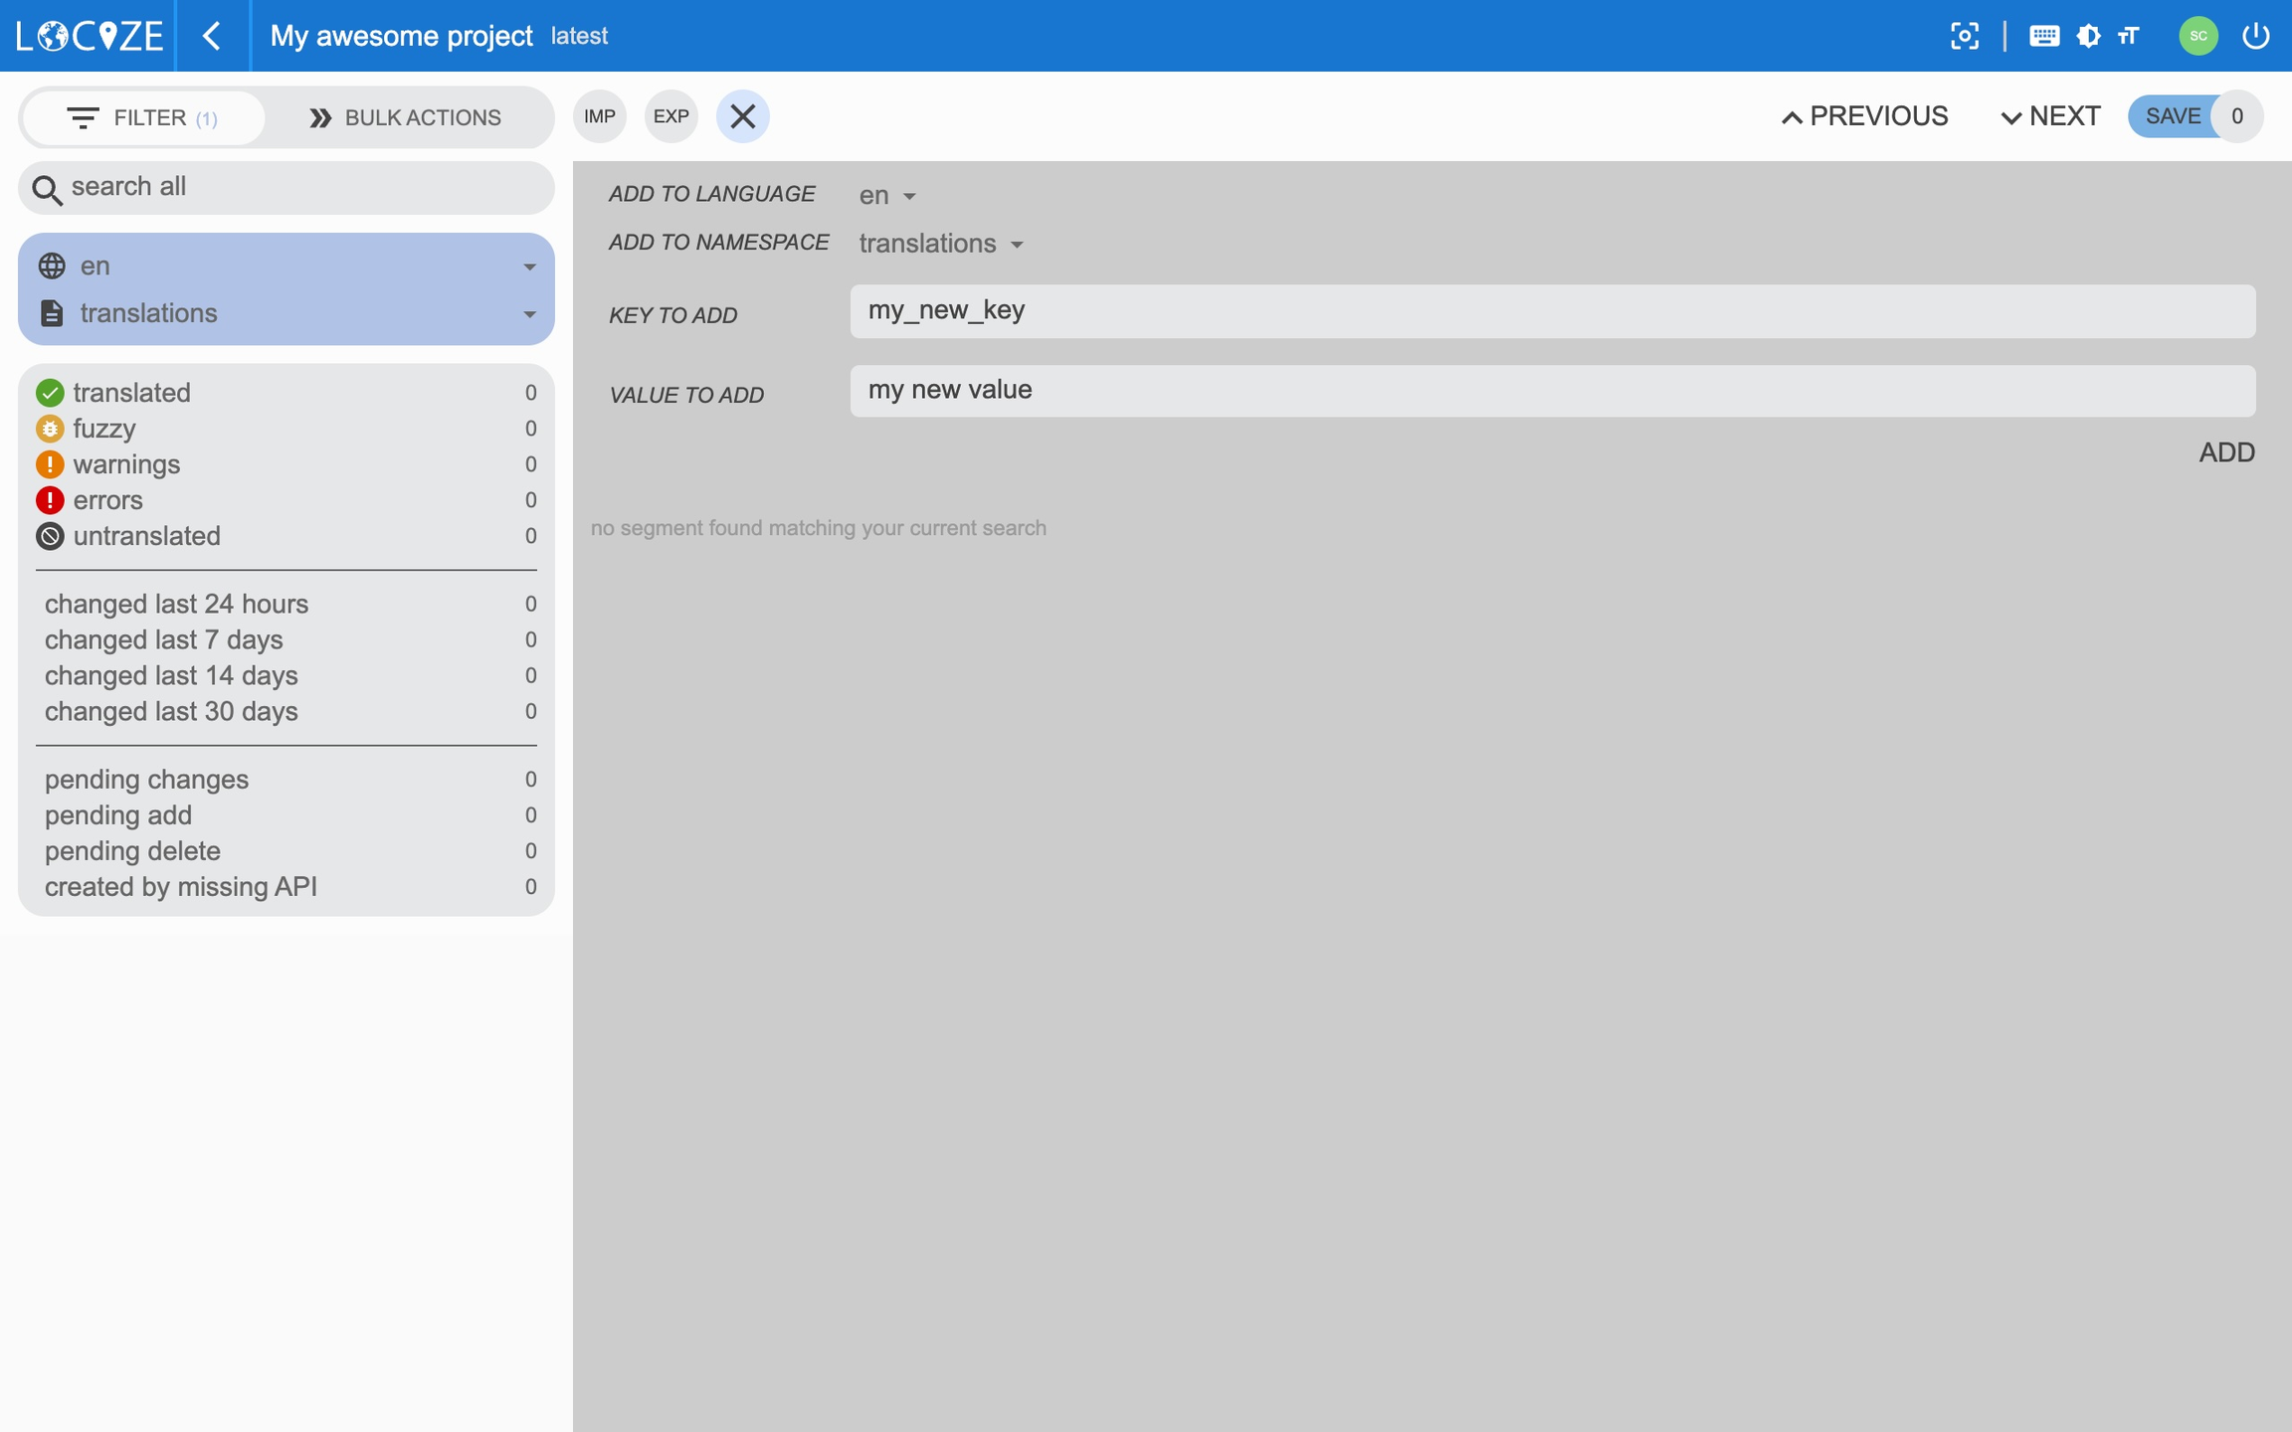Viewport: 2292px width, 1432px height.
Task: Open keyboard shortcuts icon
Action: [x=2043, y=36]
